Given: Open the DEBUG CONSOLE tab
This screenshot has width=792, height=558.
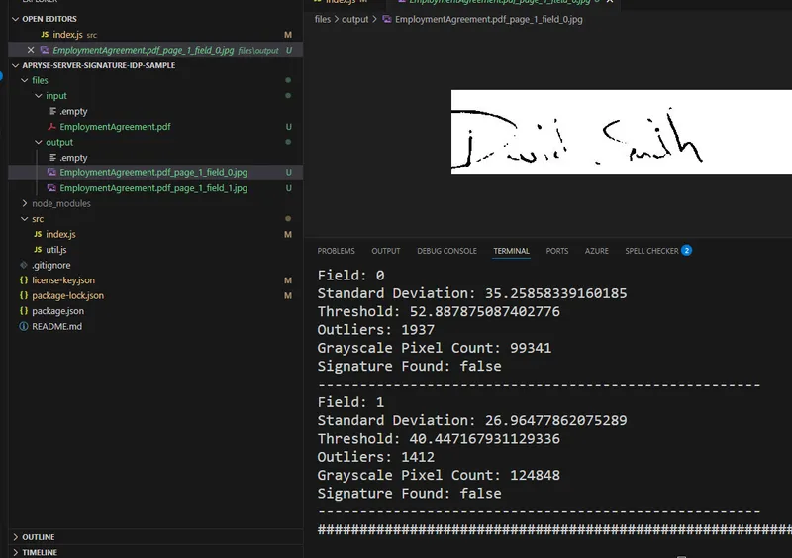Looking at the screenshot, I should 446,251.
